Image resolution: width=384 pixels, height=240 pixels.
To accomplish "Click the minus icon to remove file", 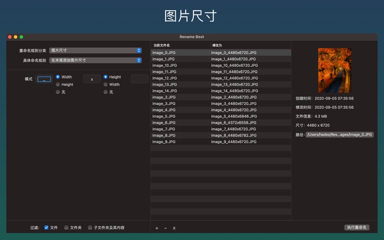I will tap(166, 228).
